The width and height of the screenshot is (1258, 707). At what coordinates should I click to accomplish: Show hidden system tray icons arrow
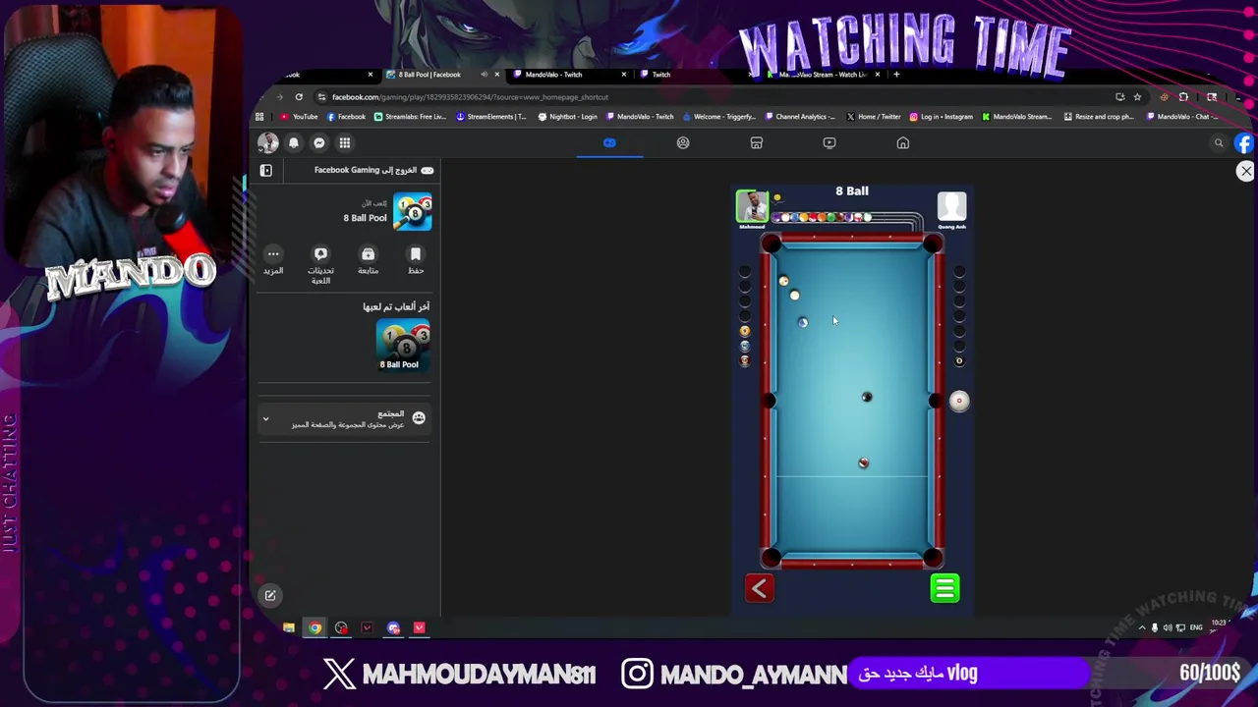tap(1142, 627)
